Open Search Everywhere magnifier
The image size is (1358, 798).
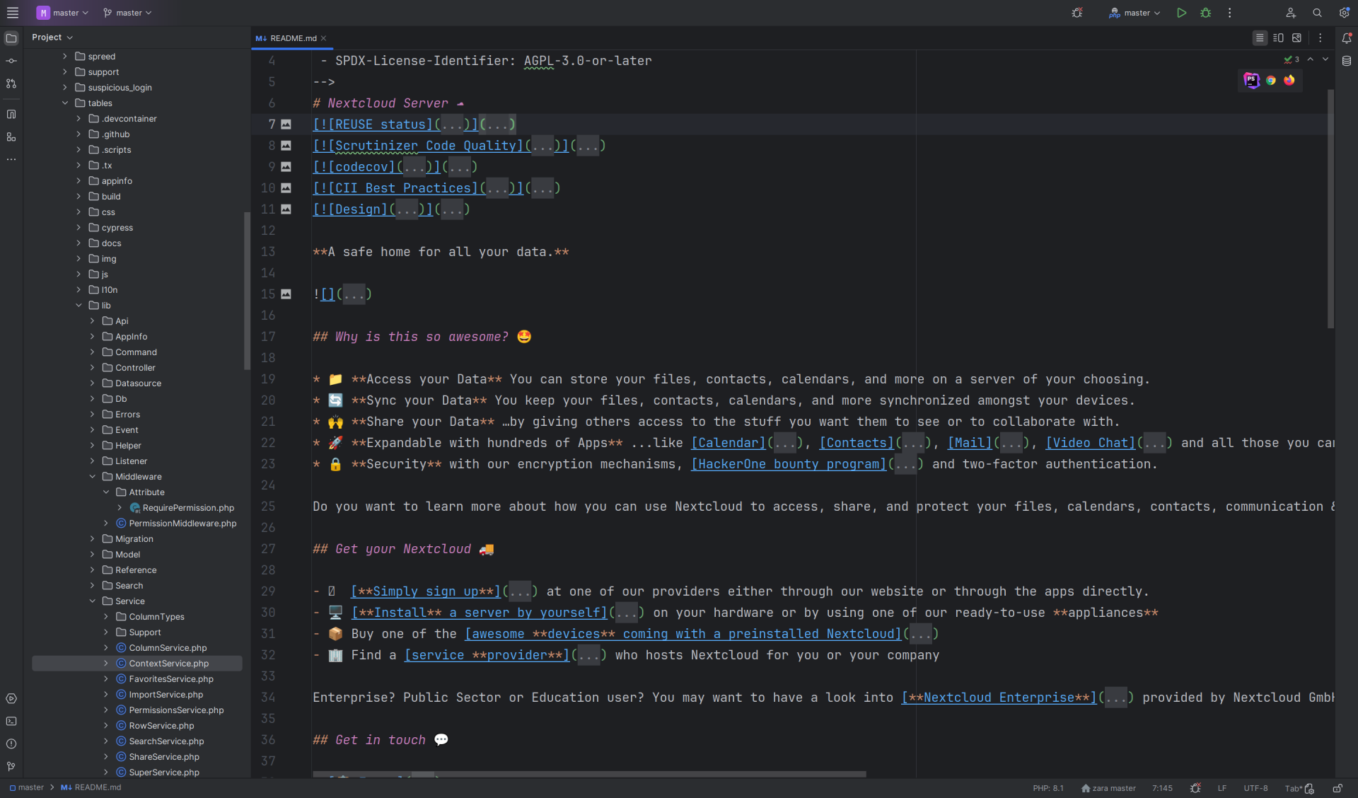click(x=1318, y=13)
